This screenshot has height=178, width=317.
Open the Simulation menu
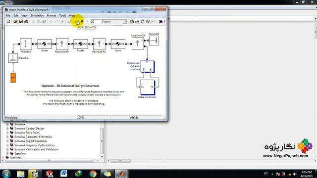[37, 15]
